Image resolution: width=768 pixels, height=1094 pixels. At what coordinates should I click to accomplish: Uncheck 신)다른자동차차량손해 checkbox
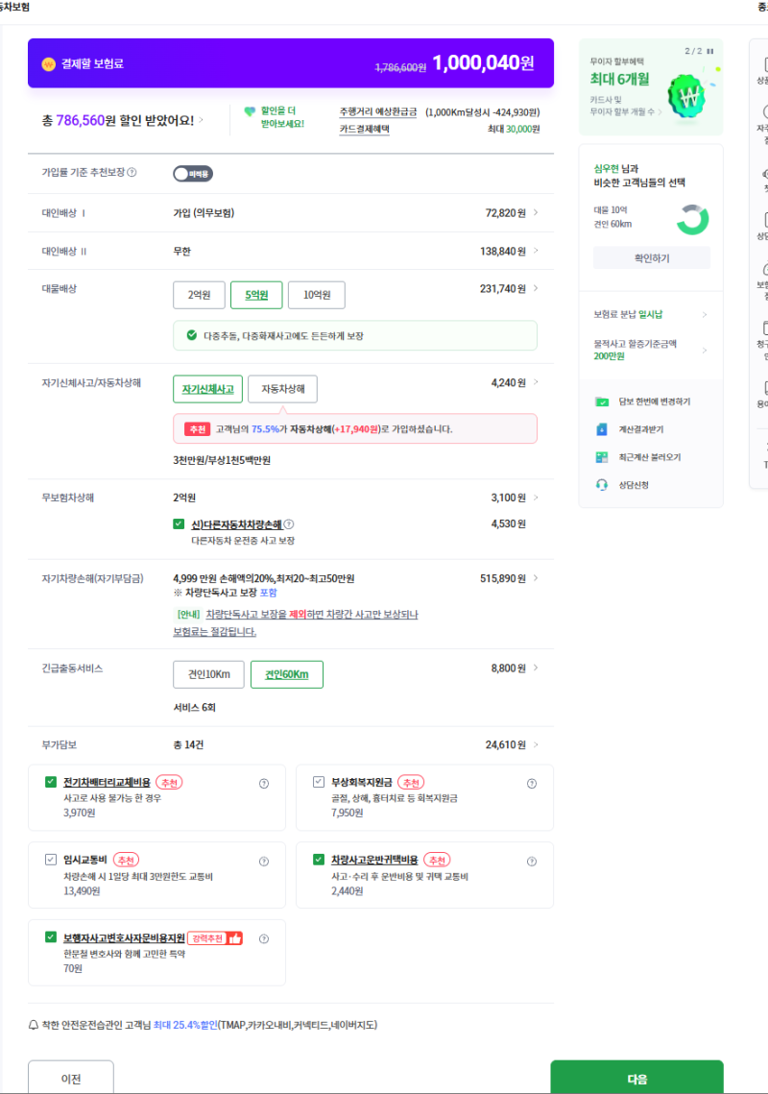coord(179,524)
